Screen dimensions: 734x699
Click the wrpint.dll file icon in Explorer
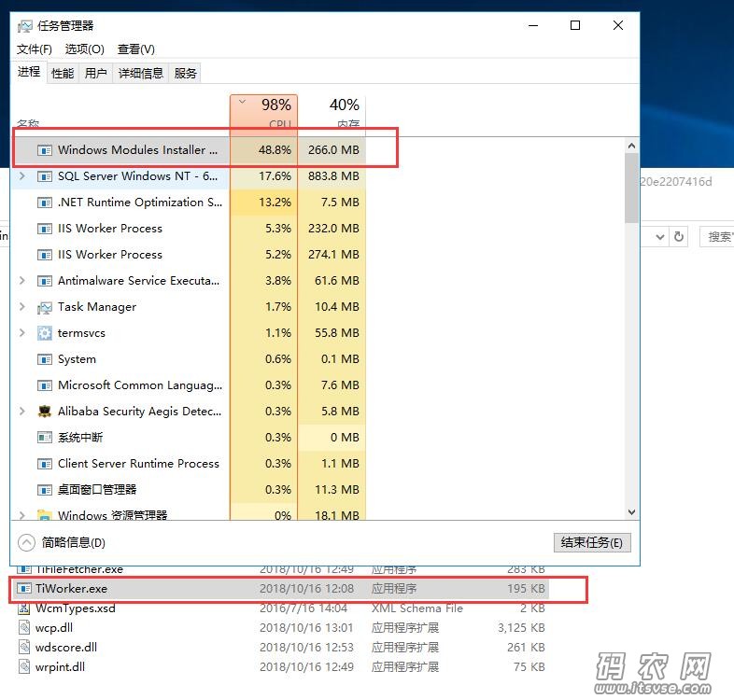coord(24,667)
